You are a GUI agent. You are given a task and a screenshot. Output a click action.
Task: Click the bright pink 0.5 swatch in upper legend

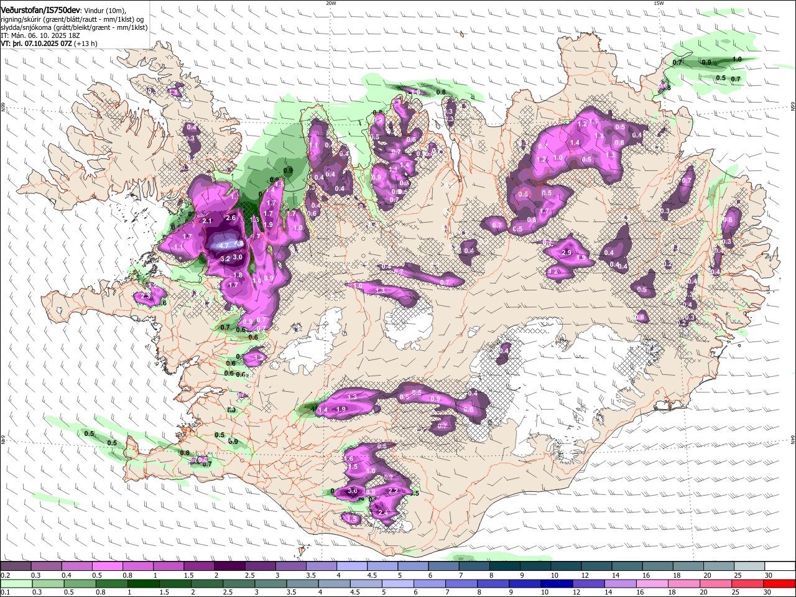107,566
